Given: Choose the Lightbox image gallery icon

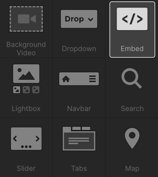Looking at the screenshot, I should click(x=26, y=79).
